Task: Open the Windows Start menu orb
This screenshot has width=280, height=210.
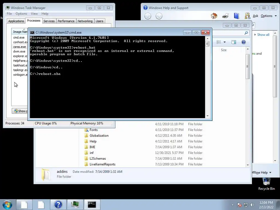Action: pos(7,205)
